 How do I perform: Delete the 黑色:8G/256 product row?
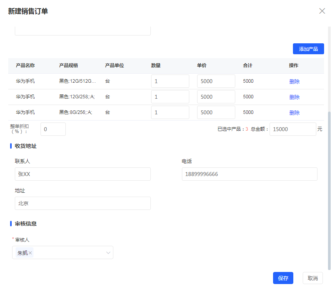(x=294, y=113)
